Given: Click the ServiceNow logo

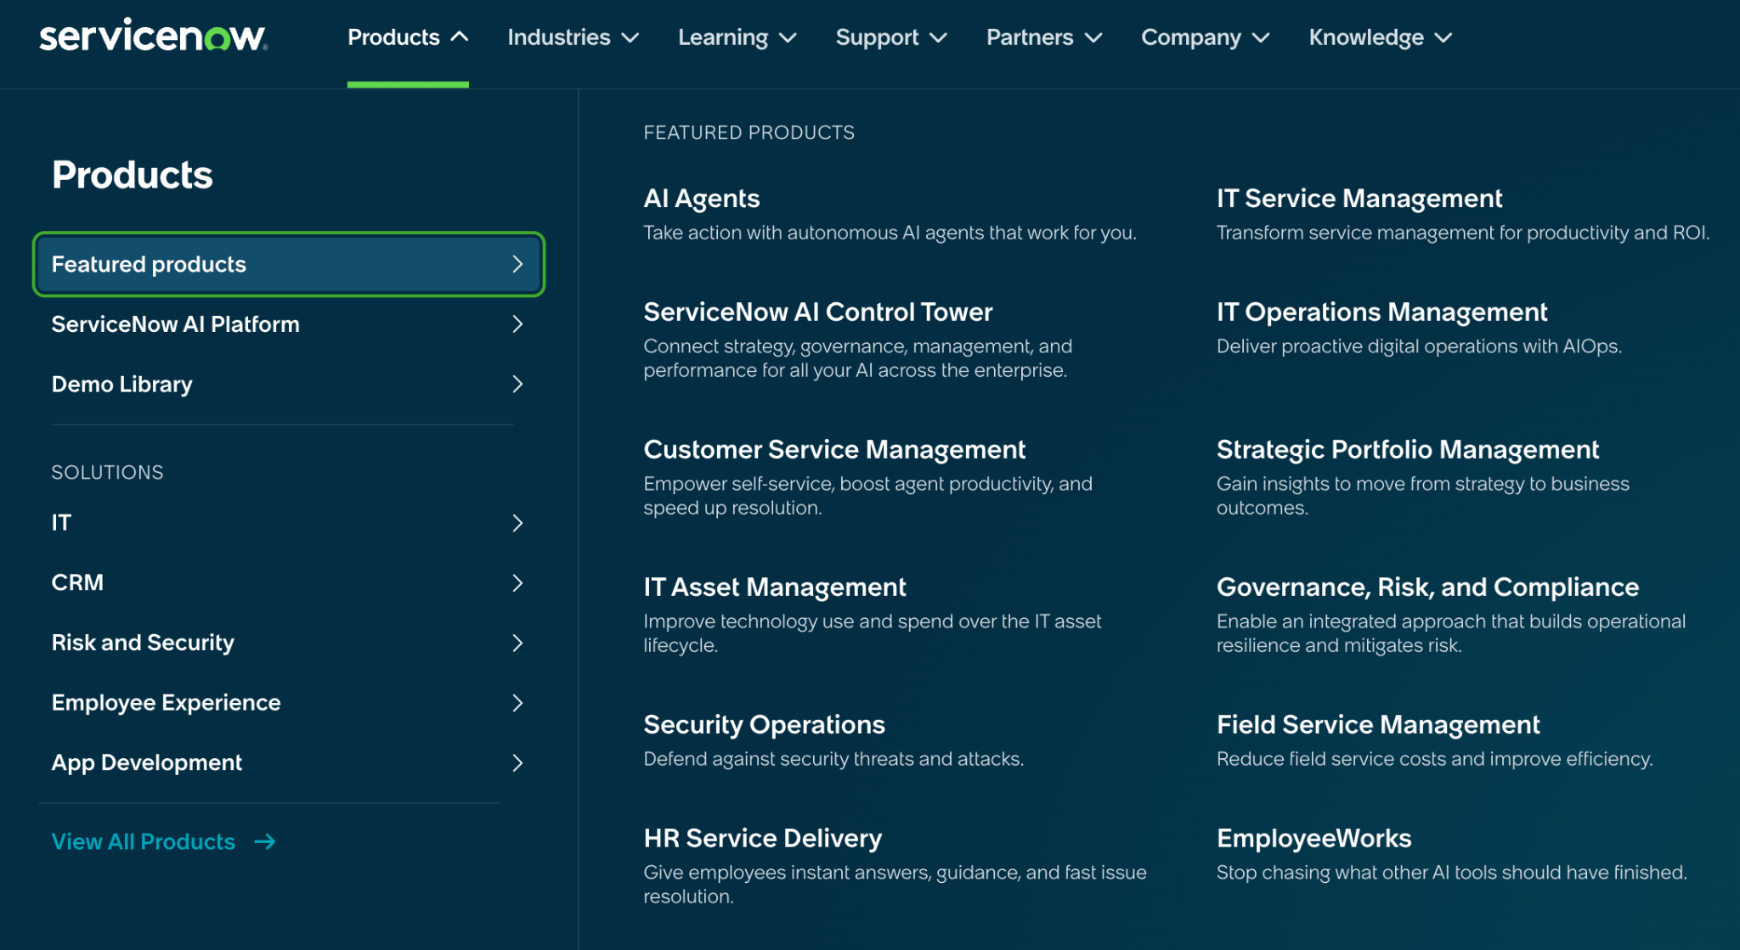Looking at the screenshot, I should point(153,36).
